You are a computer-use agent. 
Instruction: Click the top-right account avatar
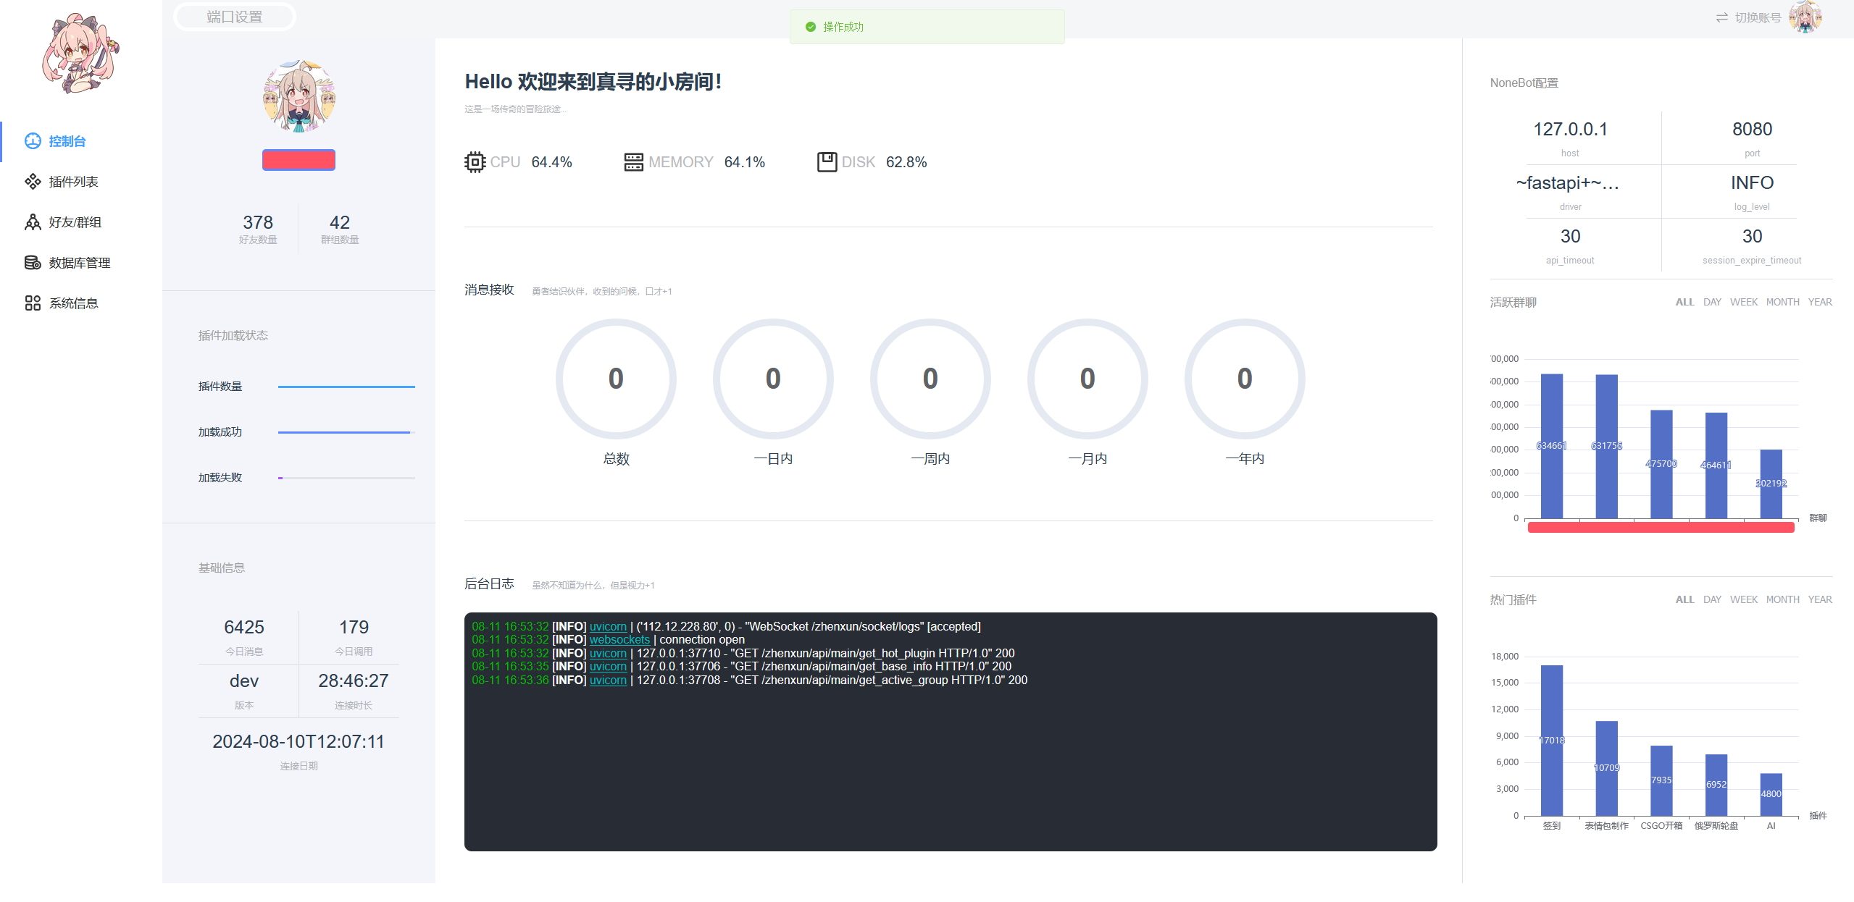coord(1804,17)
